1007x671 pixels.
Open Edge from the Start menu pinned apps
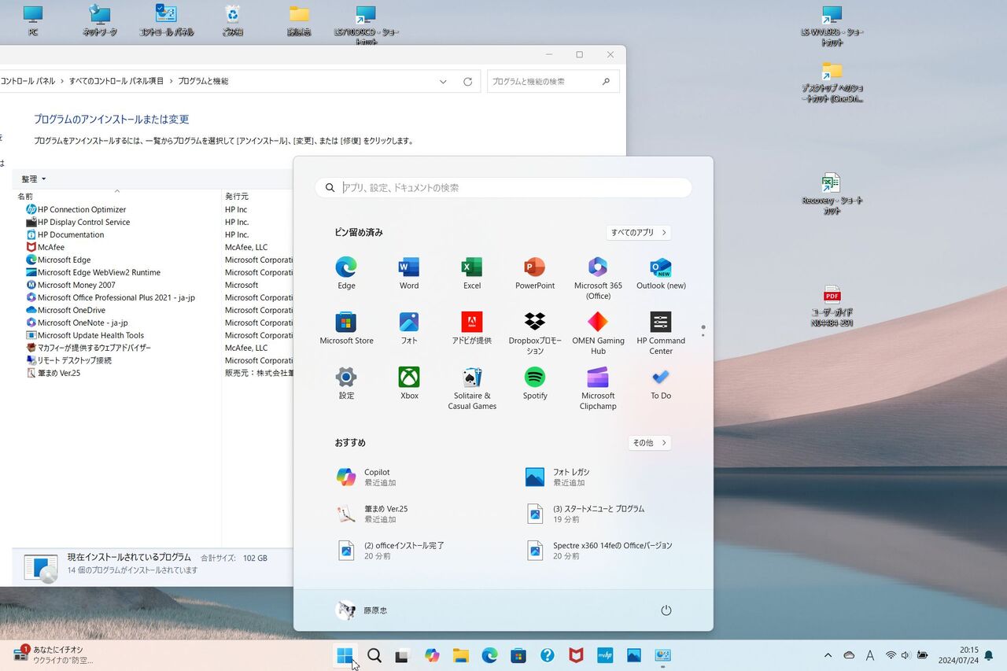[346, 273]
